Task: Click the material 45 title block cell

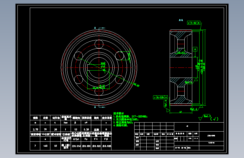Action: coord(187,126)
